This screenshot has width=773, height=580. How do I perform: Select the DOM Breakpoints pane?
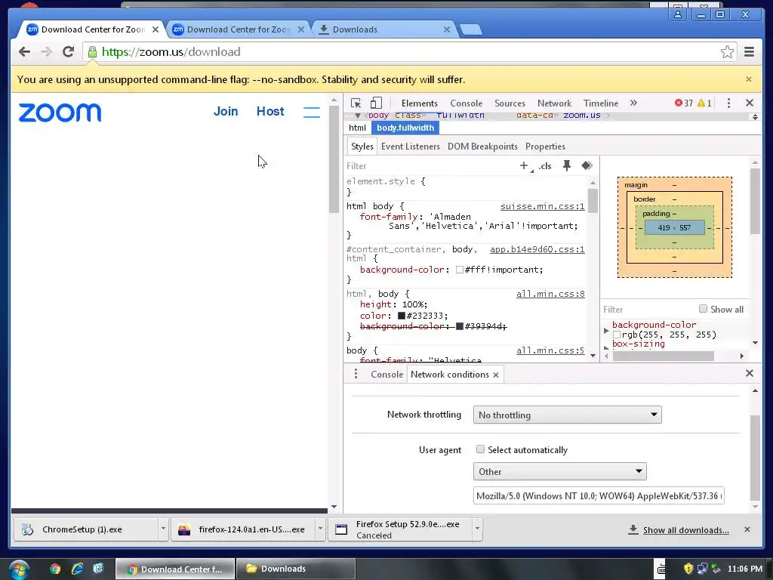pyautogui.click(x=482, y=147)
